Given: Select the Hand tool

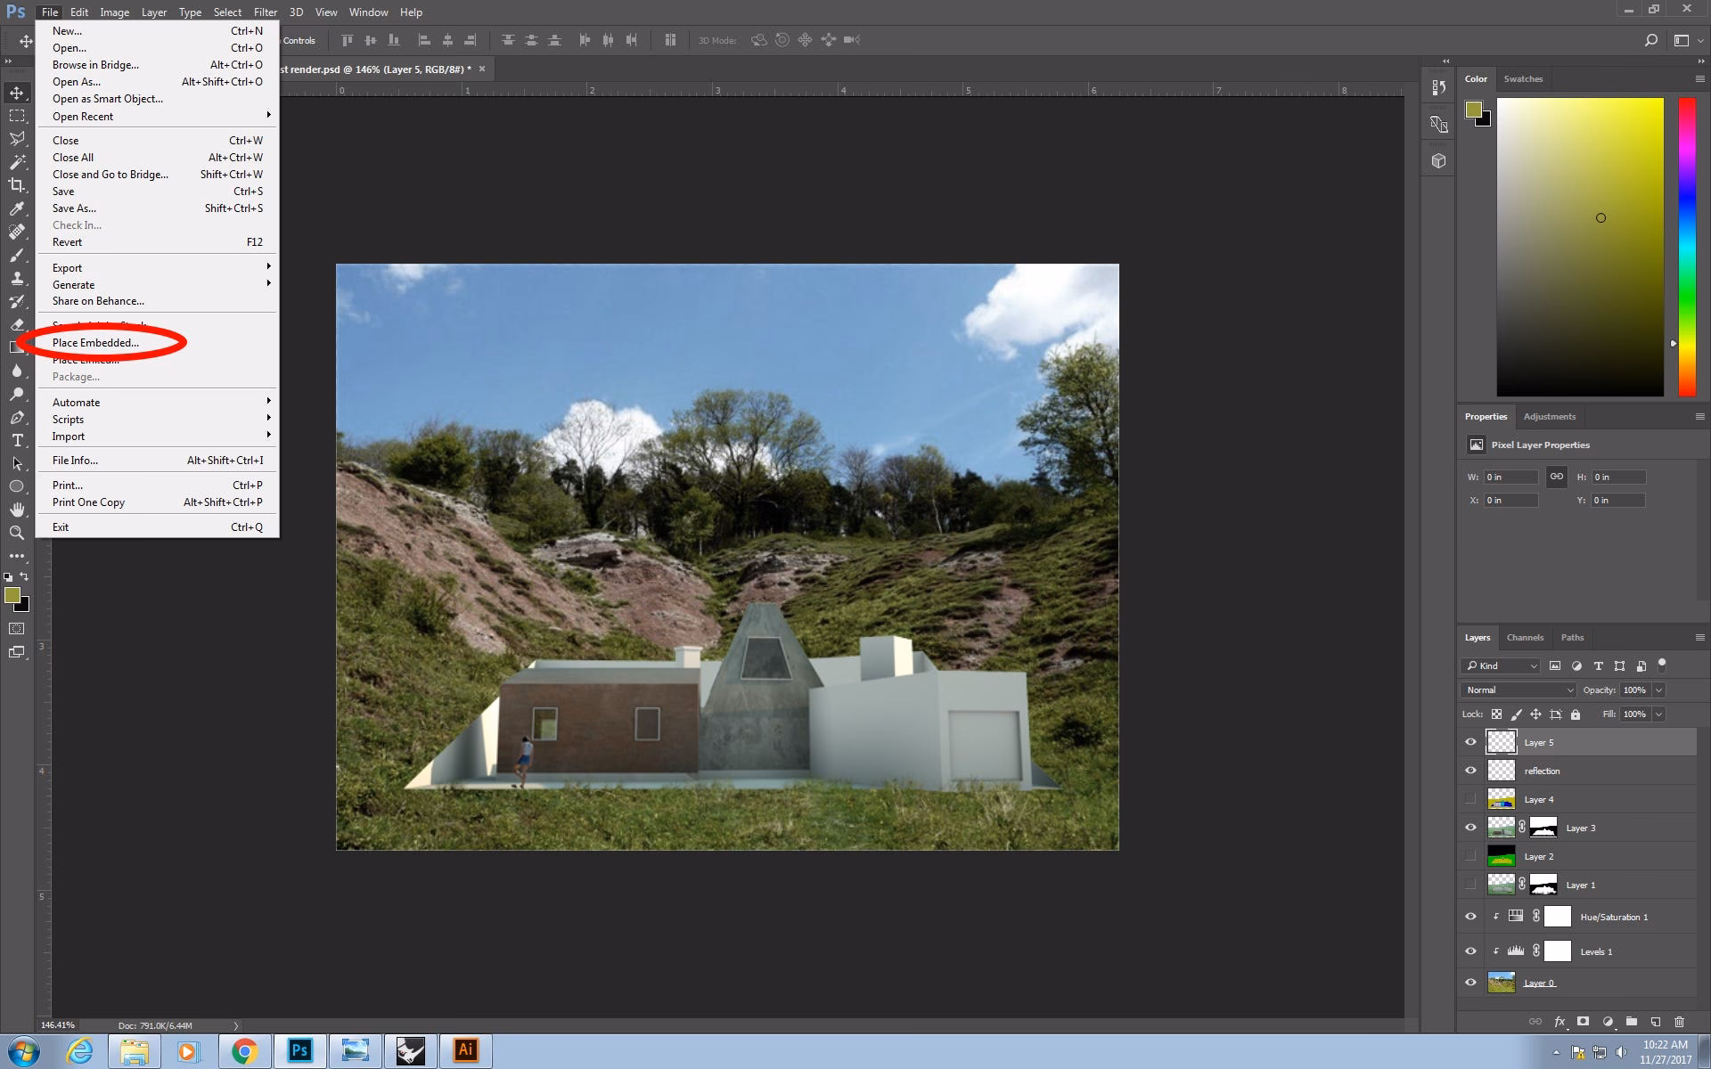Looking at the screenshot, I should (17, 510).
